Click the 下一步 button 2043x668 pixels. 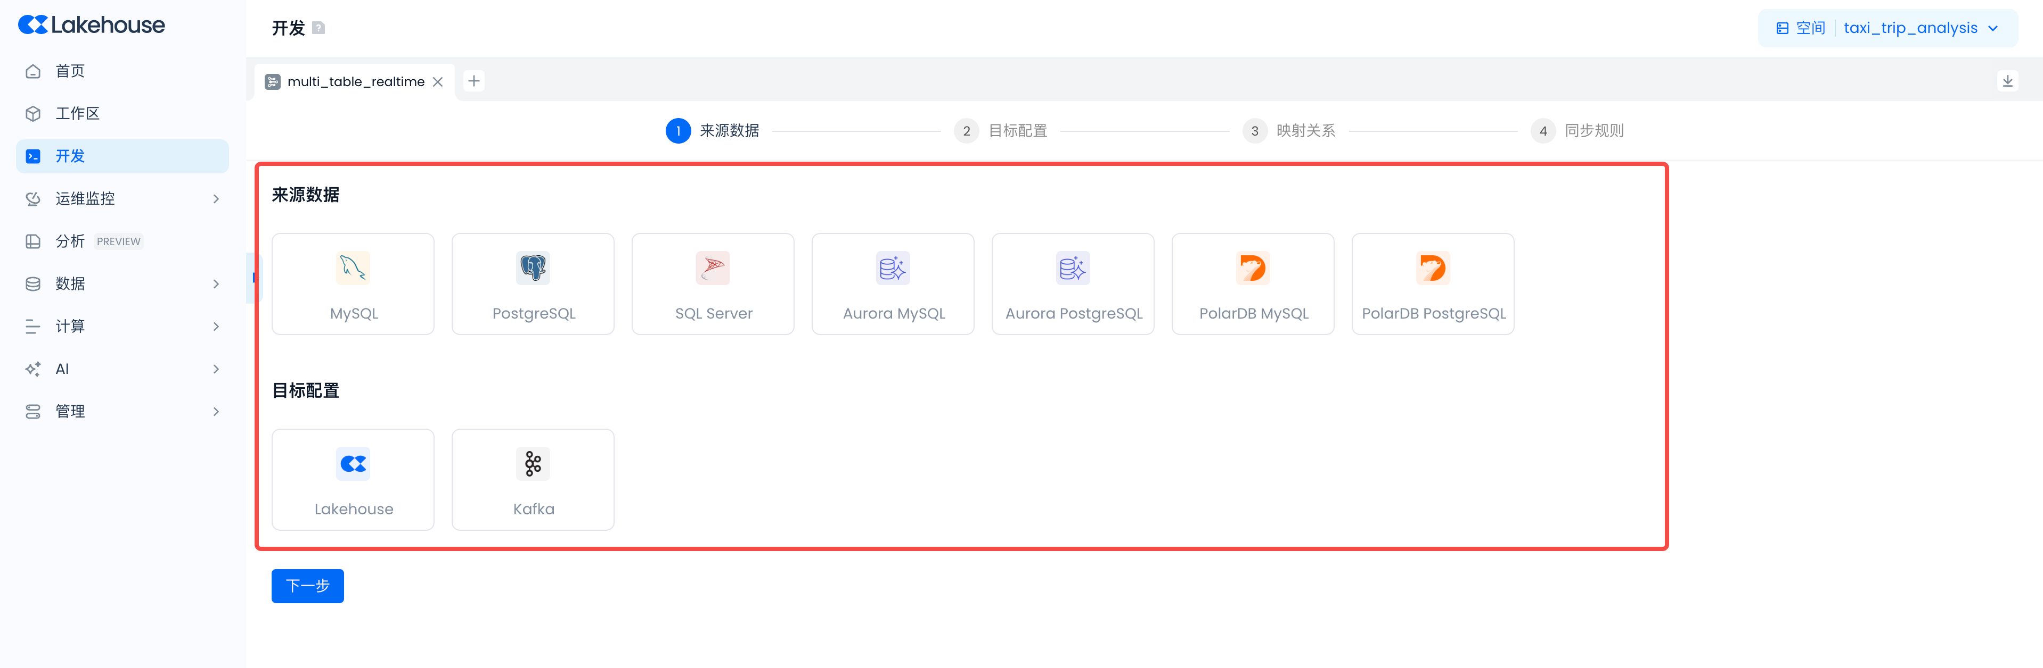tap(308, 586)
